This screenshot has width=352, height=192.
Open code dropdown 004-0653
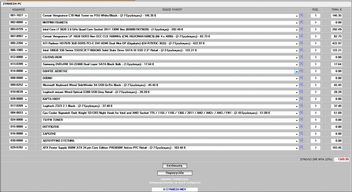tap(18, 113)
